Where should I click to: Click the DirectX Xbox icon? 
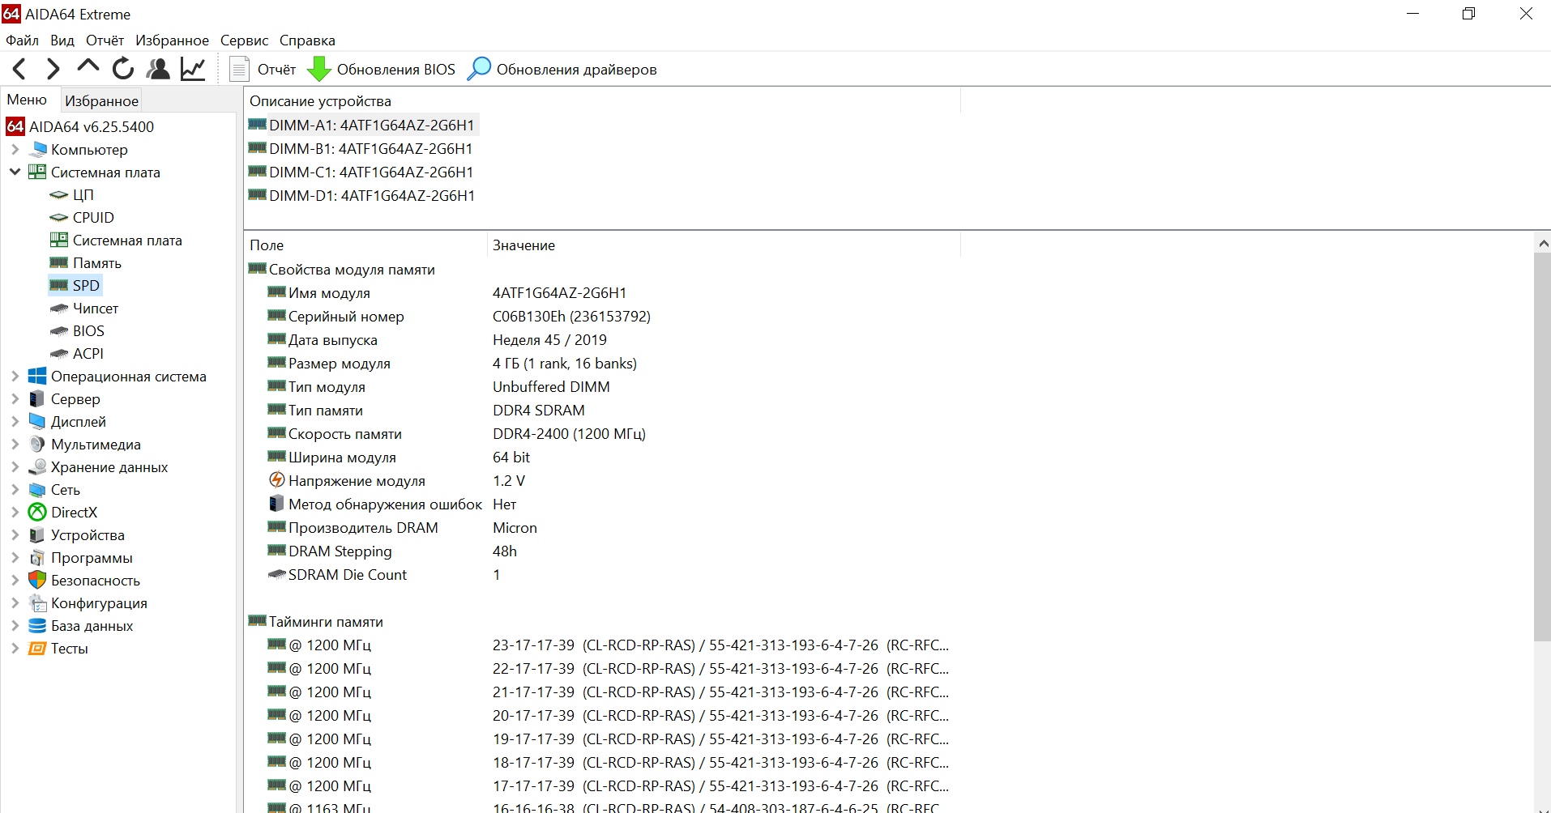coord(37,512)
